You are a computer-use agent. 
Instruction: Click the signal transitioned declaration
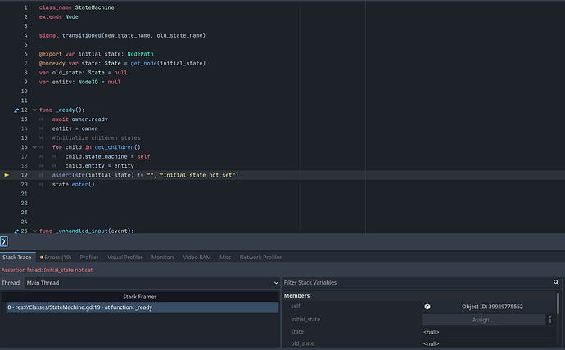click(x=122, y=35)
